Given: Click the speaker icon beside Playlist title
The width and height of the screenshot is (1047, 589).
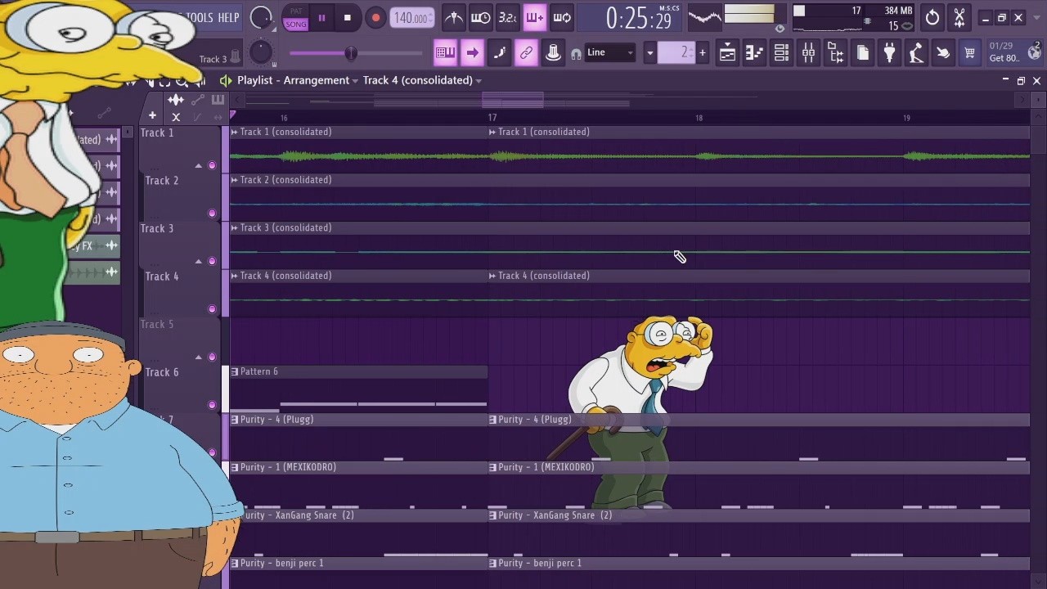Looking at the screenshot, I should pos(226,80).
